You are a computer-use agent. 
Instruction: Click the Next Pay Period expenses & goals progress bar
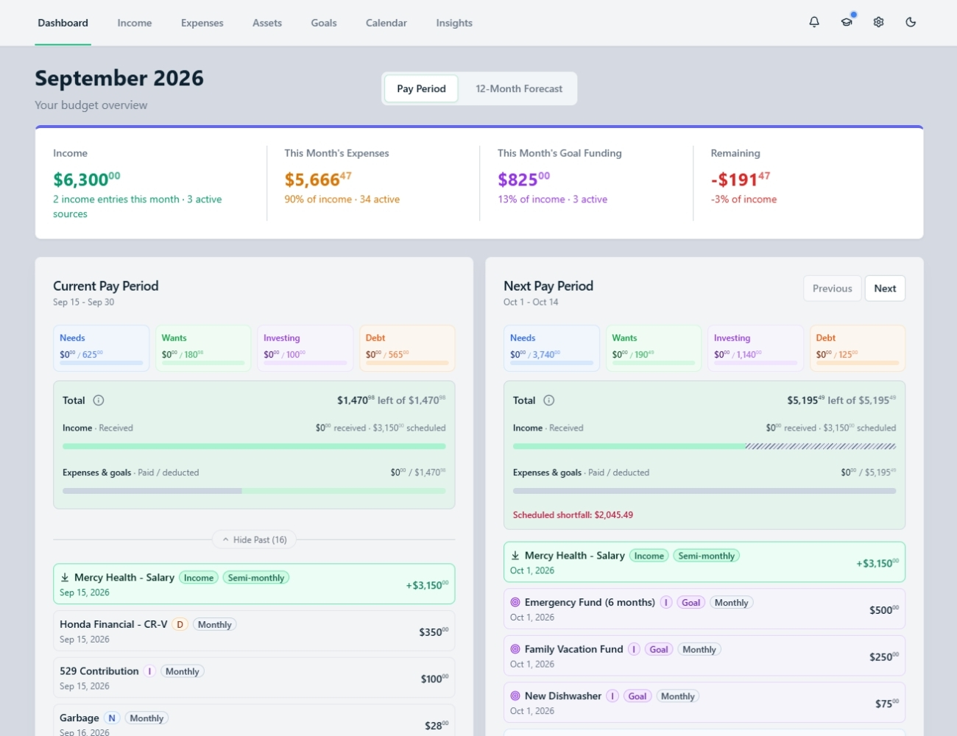(704, 491)
